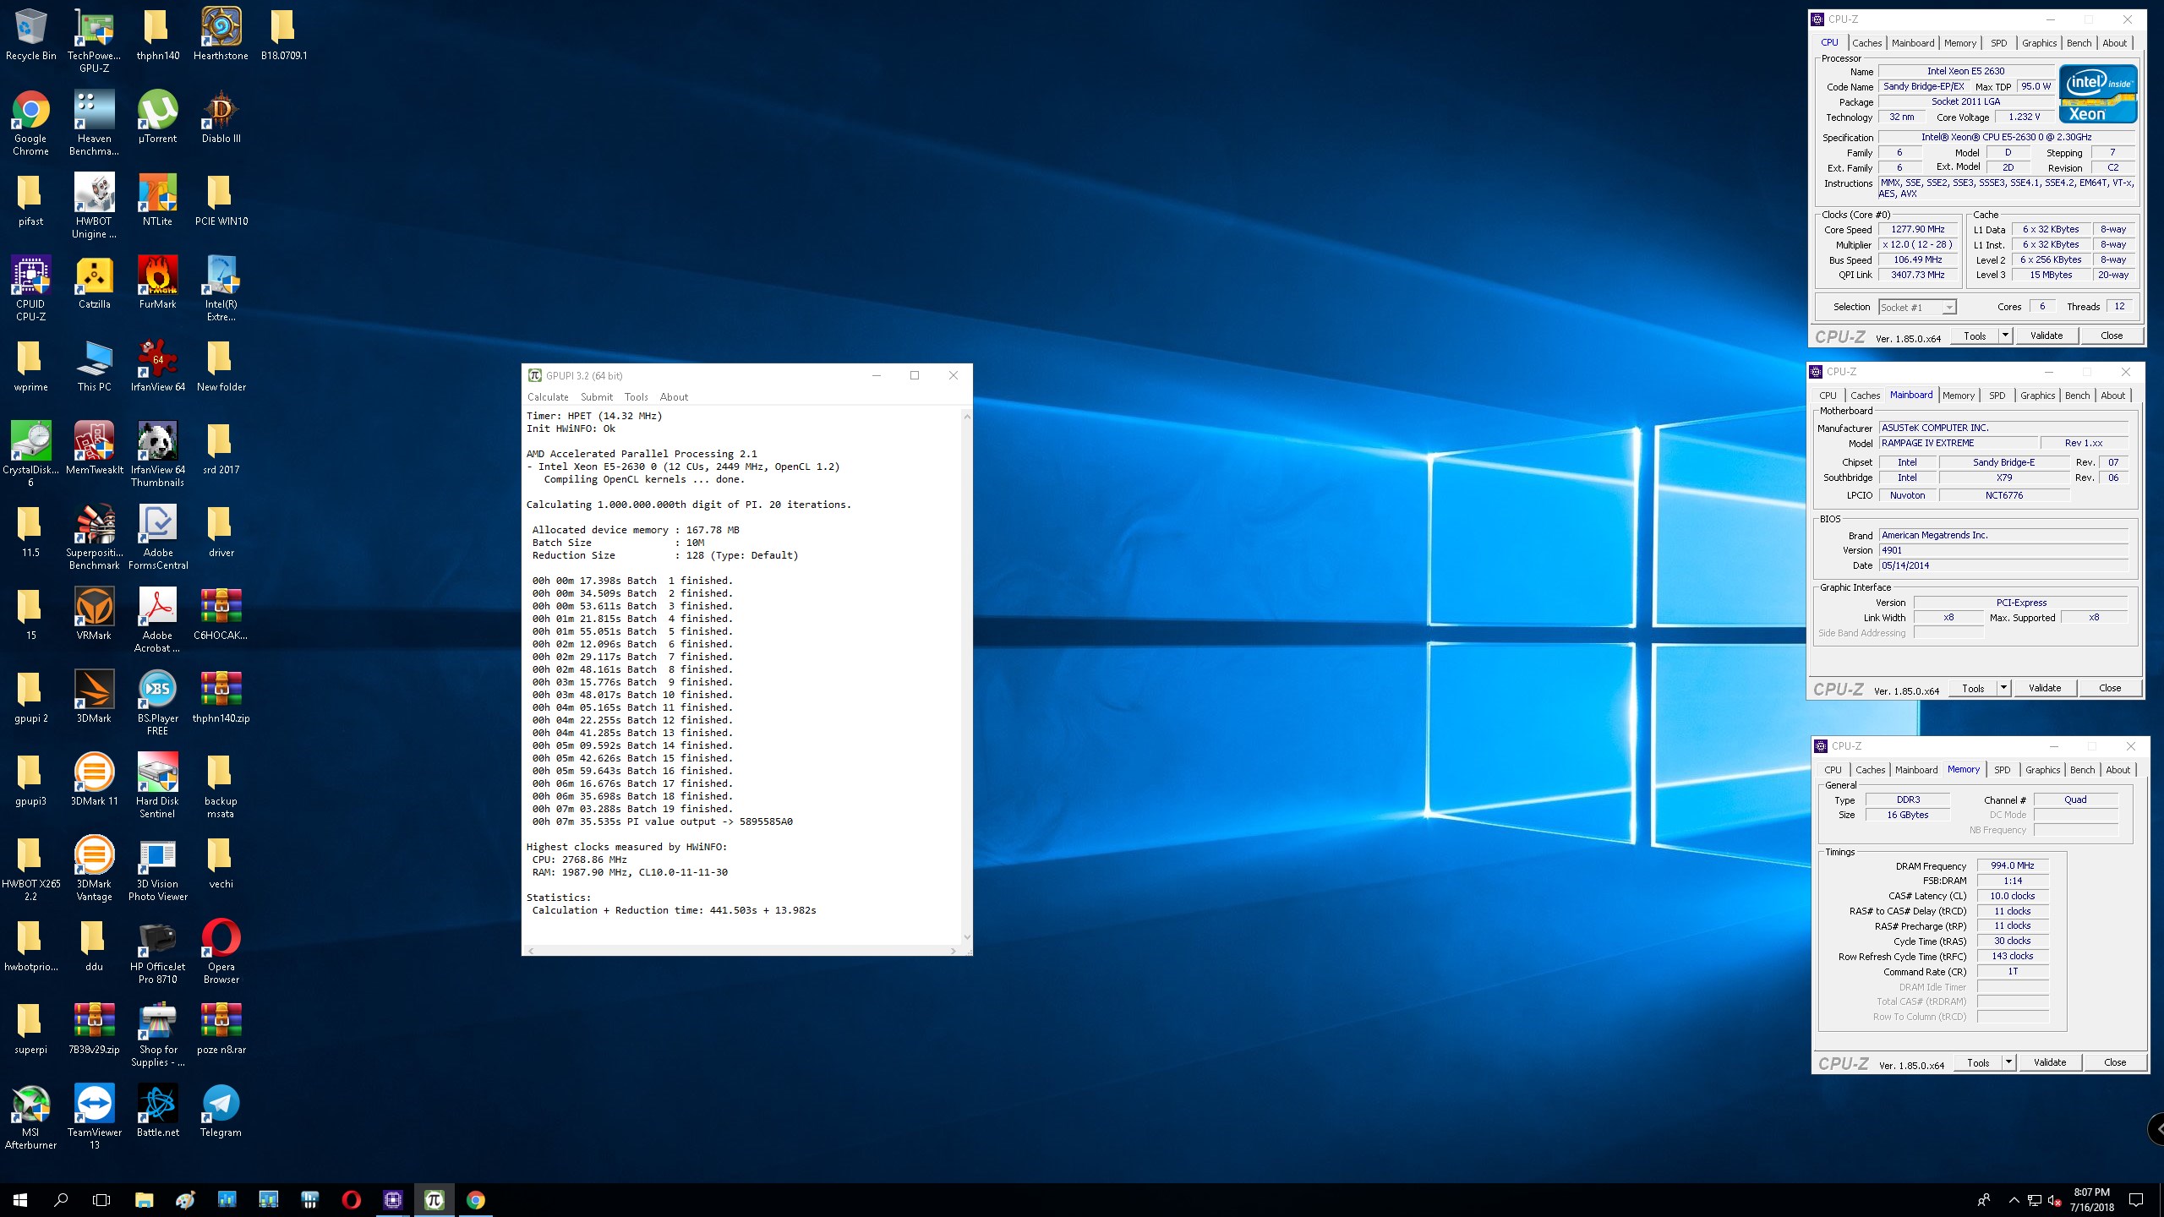Open the Action Center notifications icon
The height and width of the screenshot is (1217, 2164).
pos(2136,1200)
